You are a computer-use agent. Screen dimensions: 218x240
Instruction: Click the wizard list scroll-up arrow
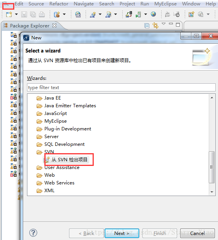click(x=212, y=98)
